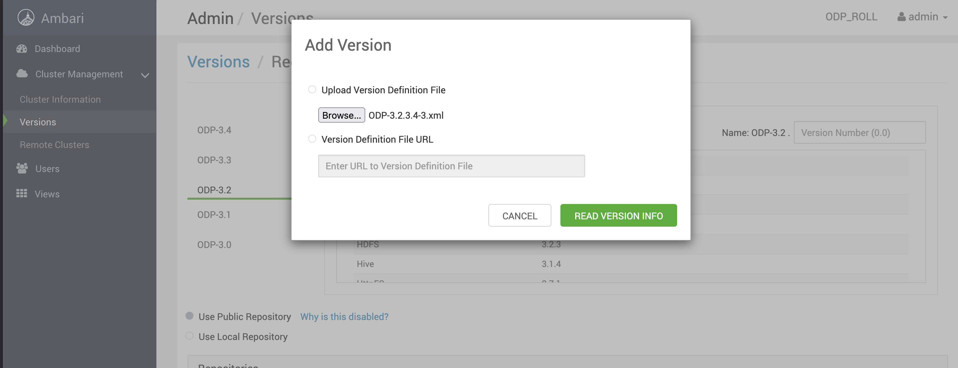Click the Cluster Management cloud icon

pyautogui.click(x=22, y=74)
